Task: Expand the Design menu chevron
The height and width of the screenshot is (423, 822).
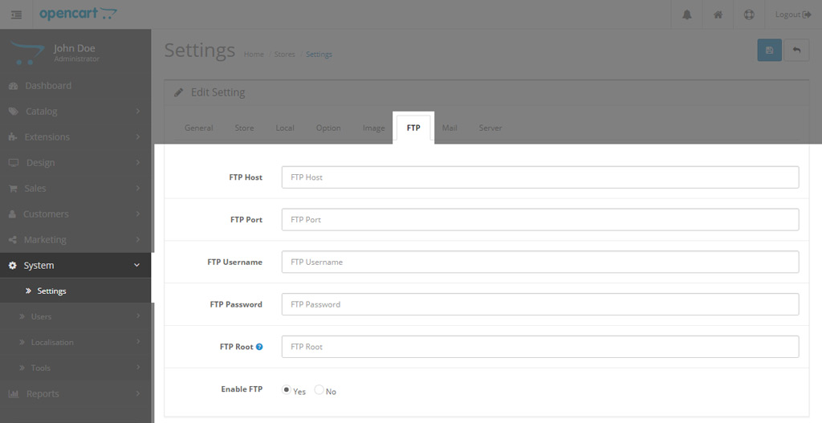Action: tap(137, 162)
